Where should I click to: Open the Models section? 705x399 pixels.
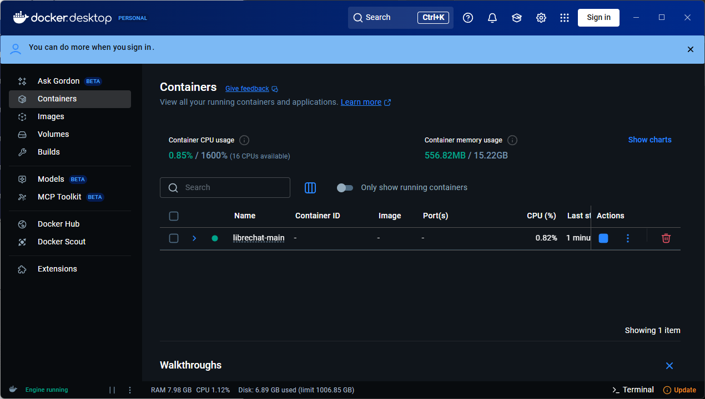pos(70,179)
